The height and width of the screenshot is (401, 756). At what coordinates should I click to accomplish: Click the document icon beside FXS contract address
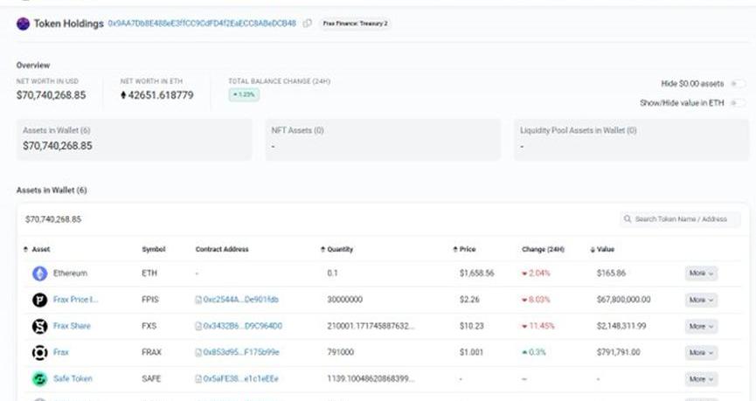pyautogui.click(x=198, y=326)
